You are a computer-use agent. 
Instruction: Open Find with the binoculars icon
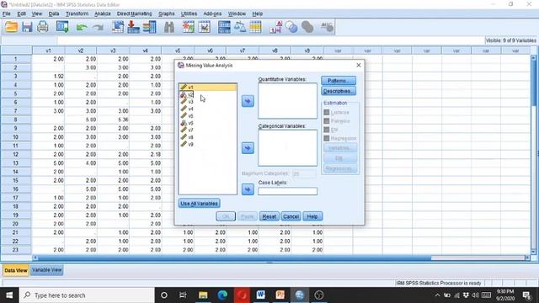click(x=168, y=27)
